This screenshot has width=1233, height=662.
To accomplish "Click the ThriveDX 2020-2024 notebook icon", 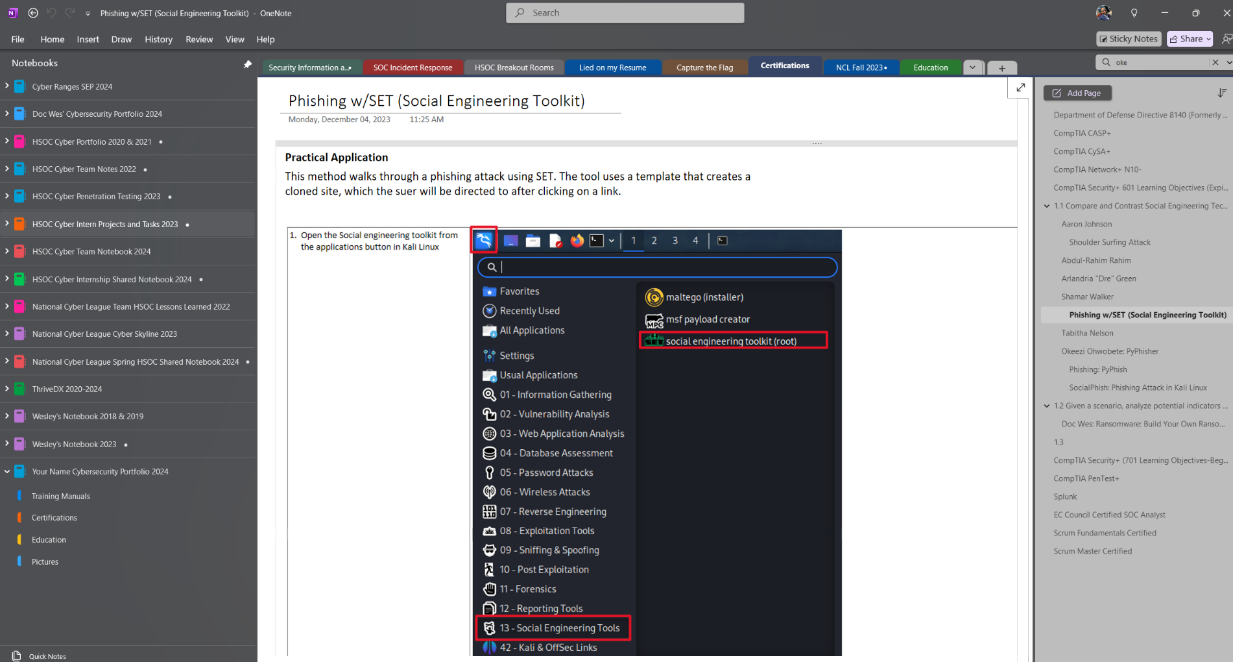I will 19,389.
